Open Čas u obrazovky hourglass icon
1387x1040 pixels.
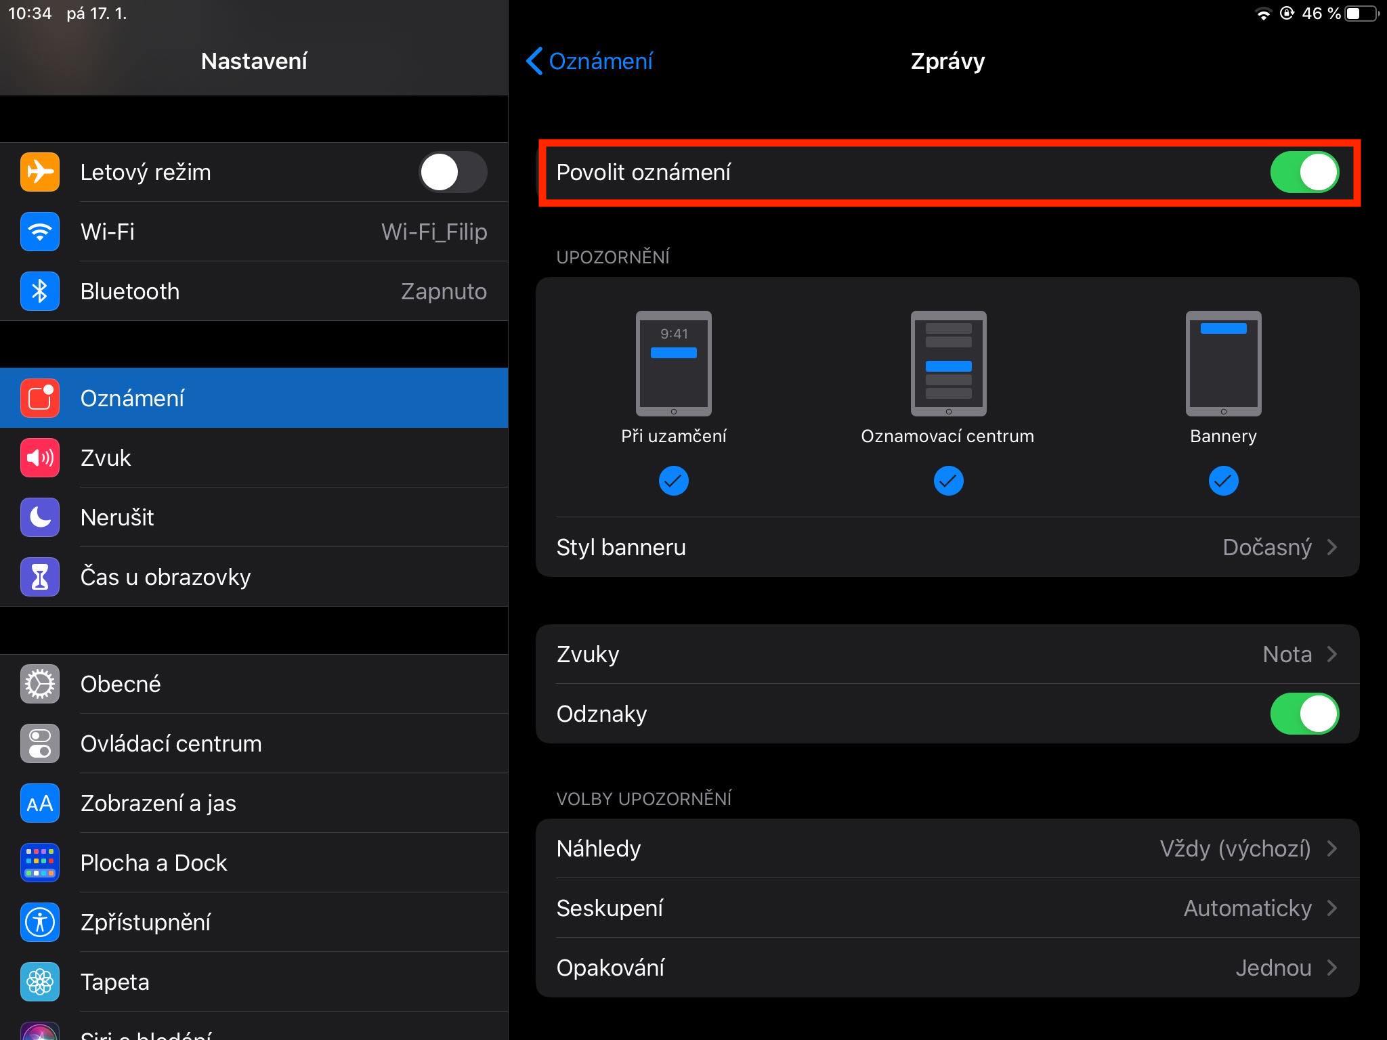click(40, 577)
